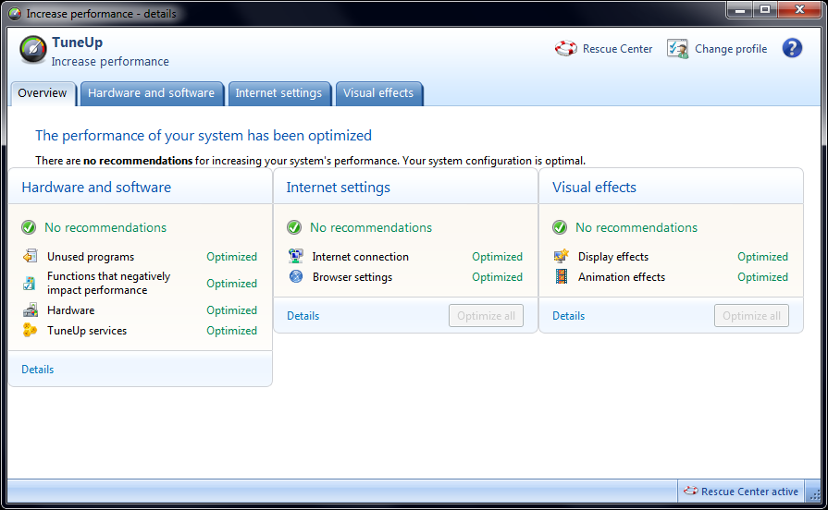Click the Hardware and software panel heading
The height and width of the screenshot is (510, 828).
click(x=96, y=188)
